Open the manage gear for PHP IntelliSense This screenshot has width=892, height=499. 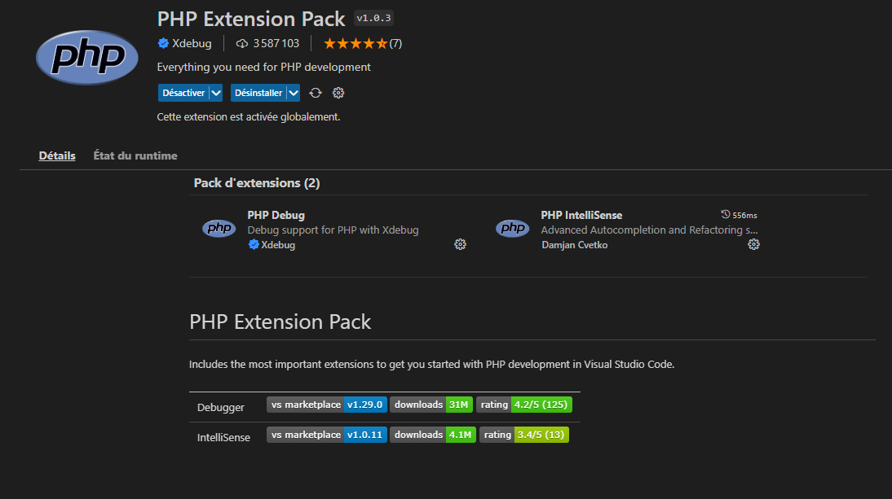click(x=753, y=243)
